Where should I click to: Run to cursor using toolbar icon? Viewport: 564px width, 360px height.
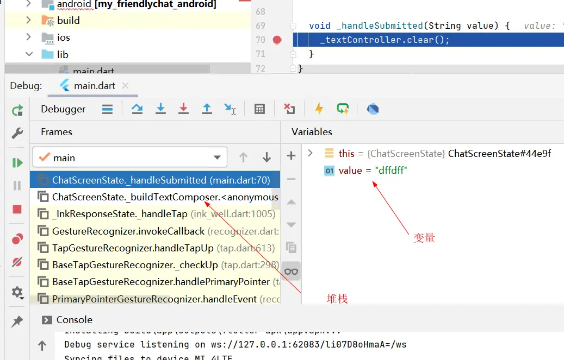(230, 109)
